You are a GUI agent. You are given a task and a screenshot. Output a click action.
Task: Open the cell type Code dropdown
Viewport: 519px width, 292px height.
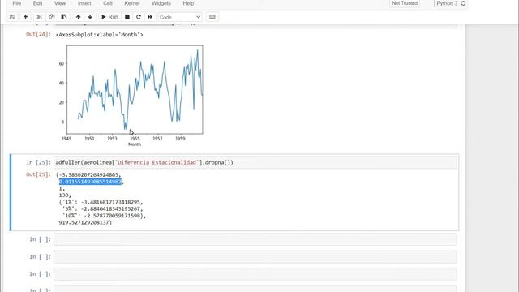(180, 17)
